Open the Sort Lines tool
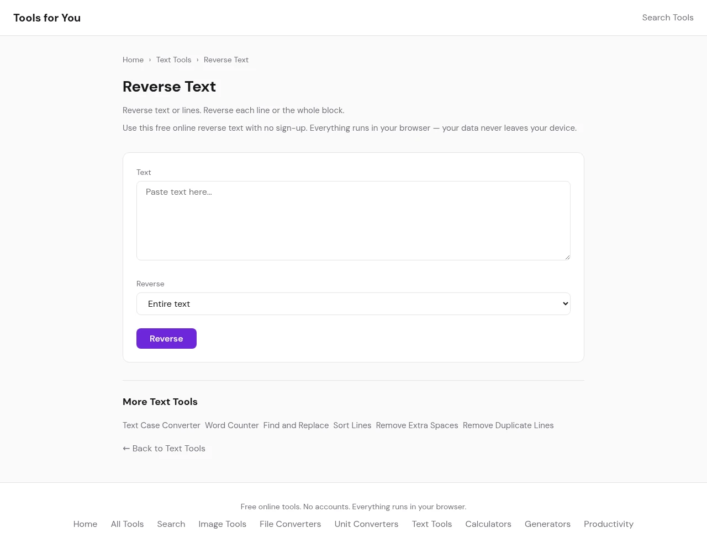This screenshot has width=707, height=549. click(352, 425)
